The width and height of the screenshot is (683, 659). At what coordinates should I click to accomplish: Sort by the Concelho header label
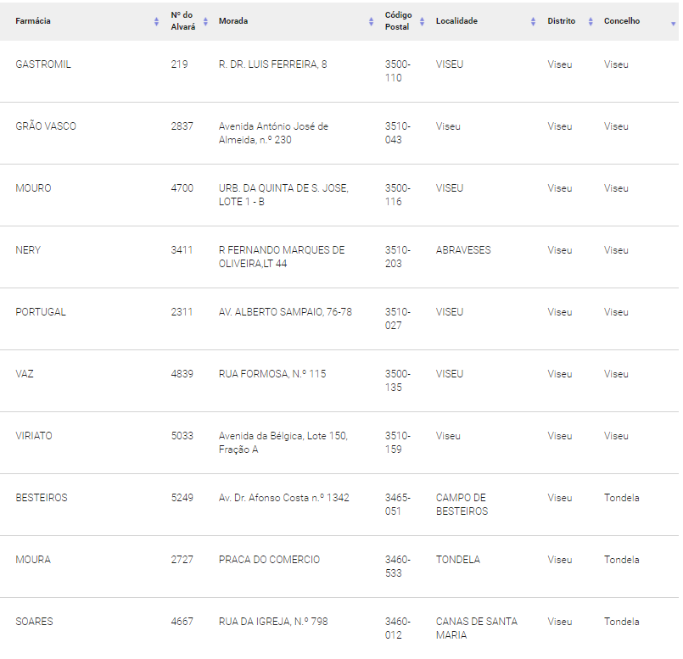622,21
